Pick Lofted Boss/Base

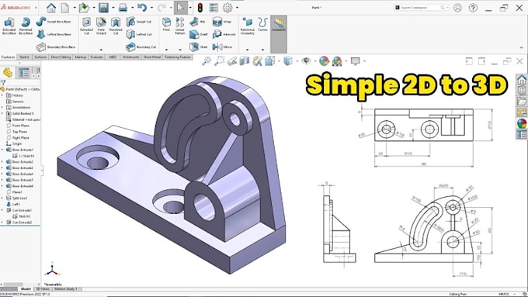point(54,34)
